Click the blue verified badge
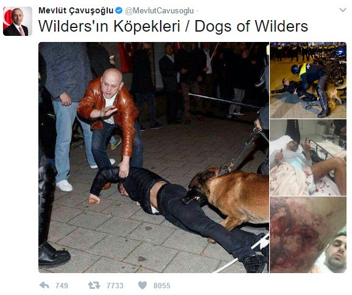This screenshot has height=295, width=352. pos(119,10)
